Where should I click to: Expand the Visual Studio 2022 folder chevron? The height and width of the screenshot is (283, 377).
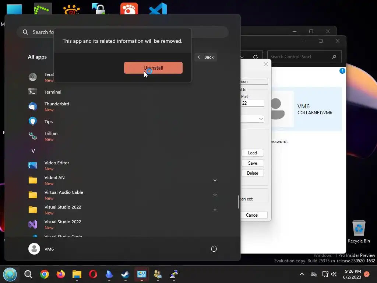coord(215,210)
